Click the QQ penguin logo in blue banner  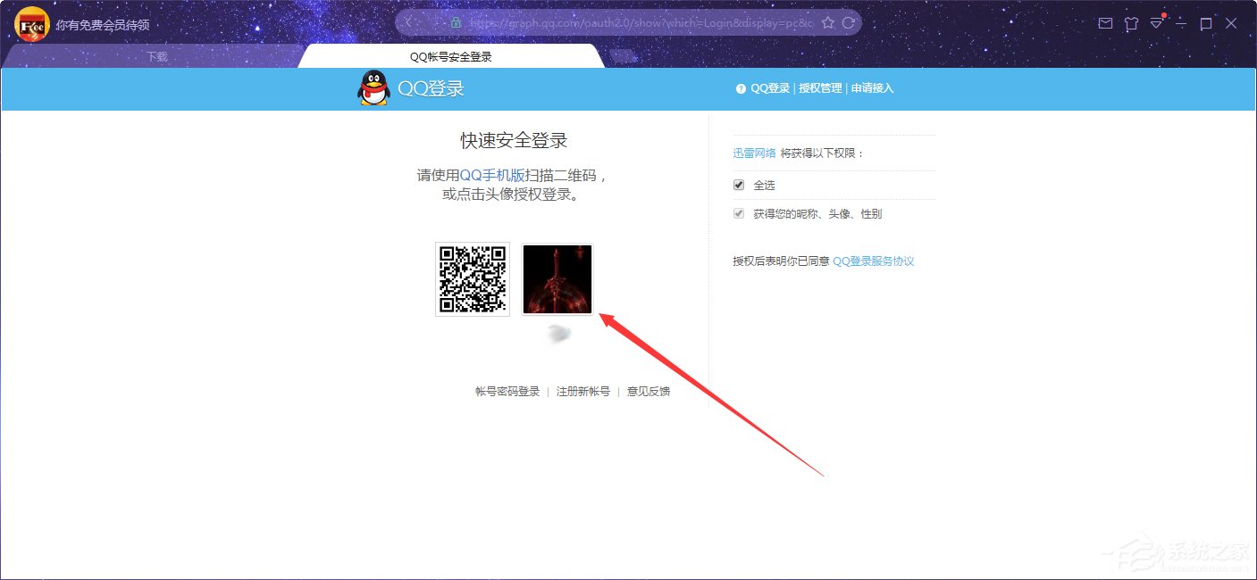(x=372, y=88)
